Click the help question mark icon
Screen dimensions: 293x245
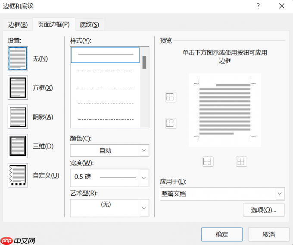pyautogui.click(x=258, y=6)
